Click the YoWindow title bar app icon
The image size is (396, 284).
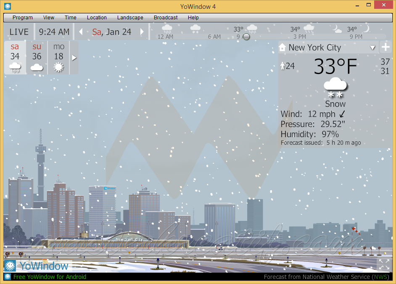8,6
